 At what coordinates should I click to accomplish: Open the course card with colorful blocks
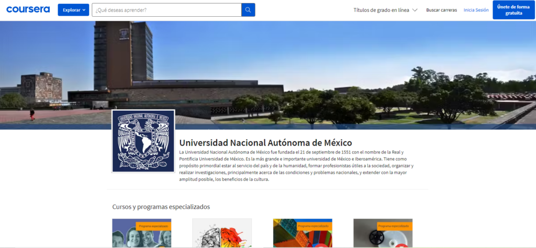coord(303,233)
